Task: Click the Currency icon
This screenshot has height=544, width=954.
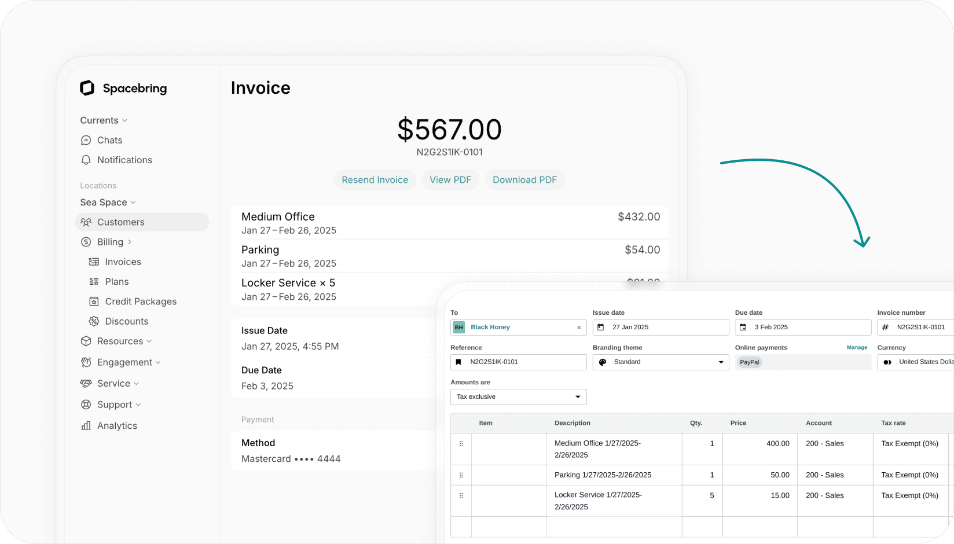Action: [x=887, y=362]
